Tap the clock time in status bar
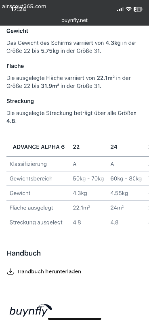The width and height of the screenshot is (149, 323). point(19,9)
